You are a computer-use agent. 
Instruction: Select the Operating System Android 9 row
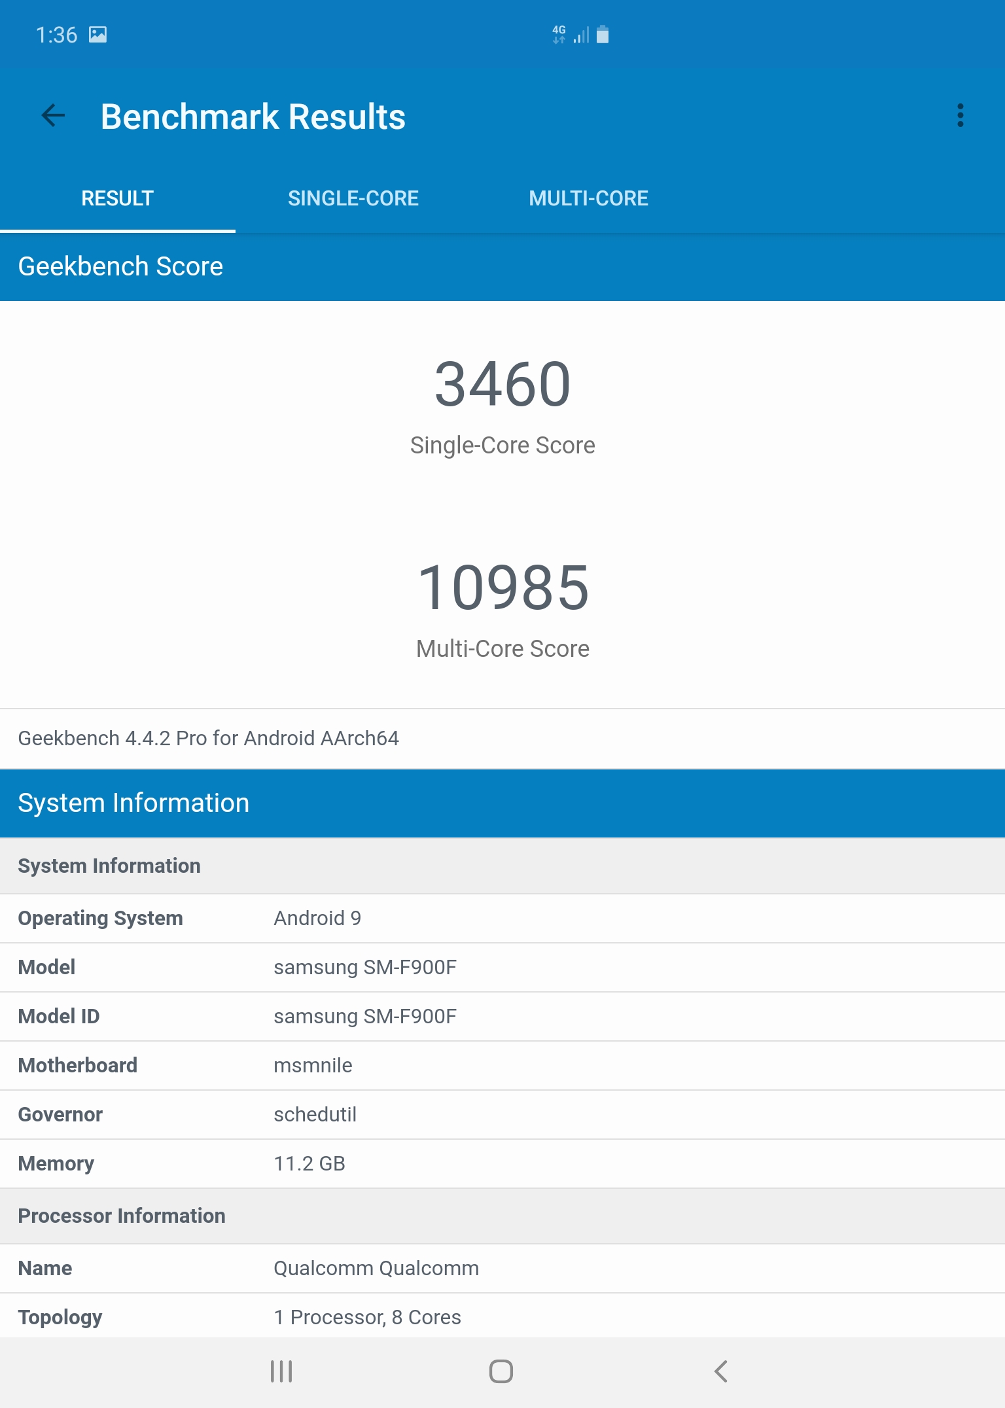point(502,918)
